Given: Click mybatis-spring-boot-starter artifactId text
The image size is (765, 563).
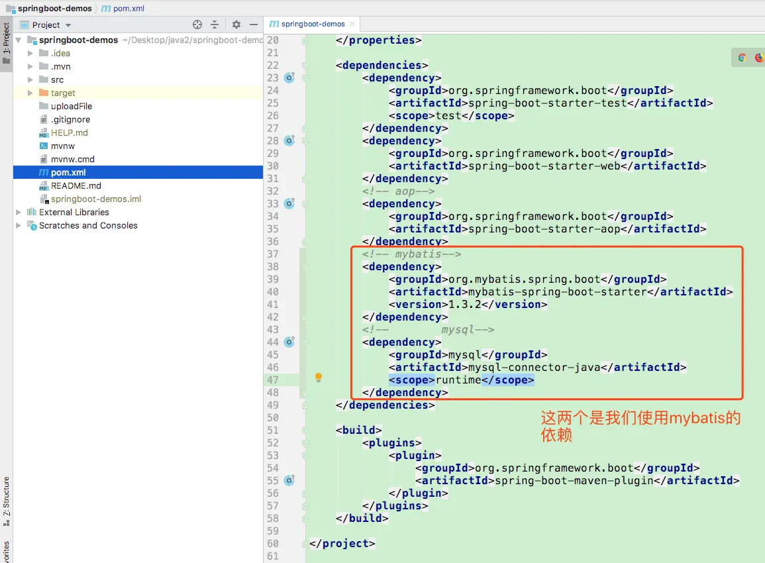Looking at the screenshot, I should click(x=558, y=291).
